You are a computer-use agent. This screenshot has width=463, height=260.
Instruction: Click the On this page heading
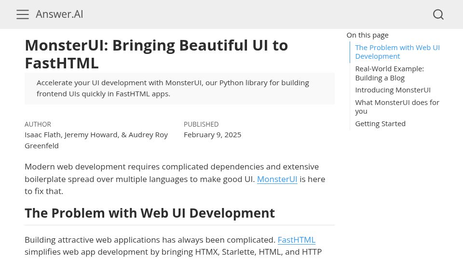coord(368,35)
